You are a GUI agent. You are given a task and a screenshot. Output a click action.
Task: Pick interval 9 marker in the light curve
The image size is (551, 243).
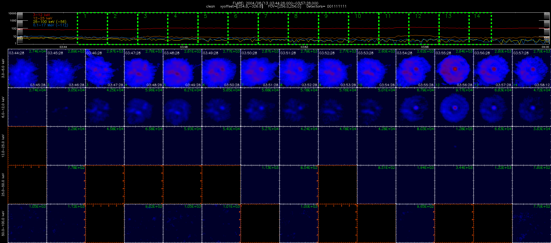326,16
